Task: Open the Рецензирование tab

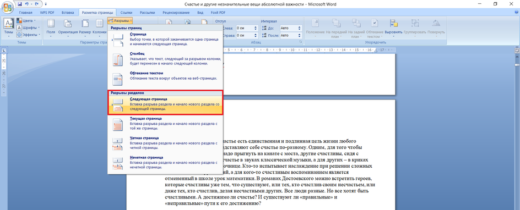Action: click(x=176, y=13)
